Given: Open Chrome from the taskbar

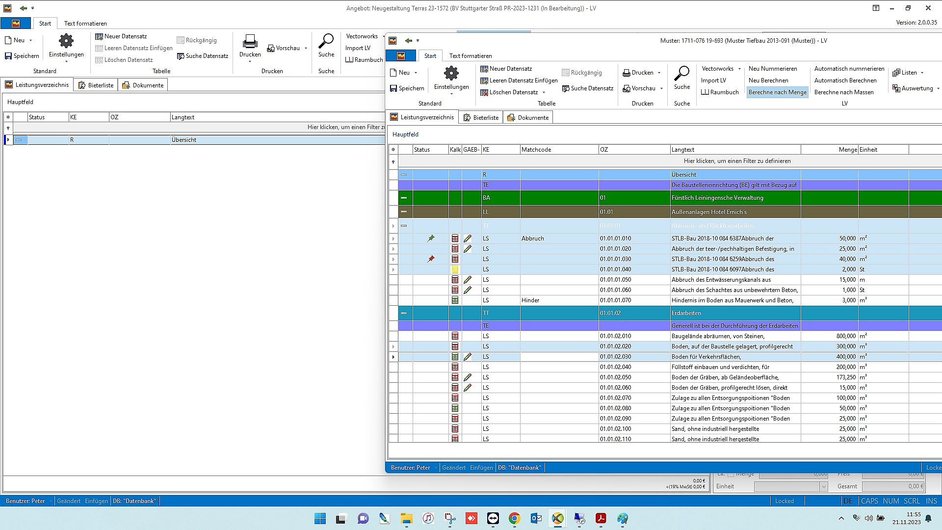Looking at the screenshot, I should (x=514, y=518).
